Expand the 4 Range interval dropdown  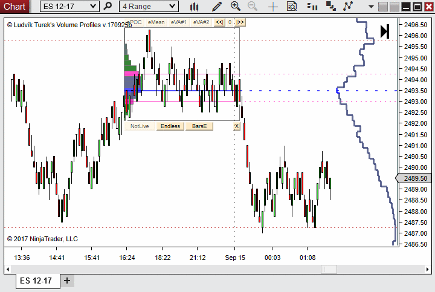coord(149,7)
